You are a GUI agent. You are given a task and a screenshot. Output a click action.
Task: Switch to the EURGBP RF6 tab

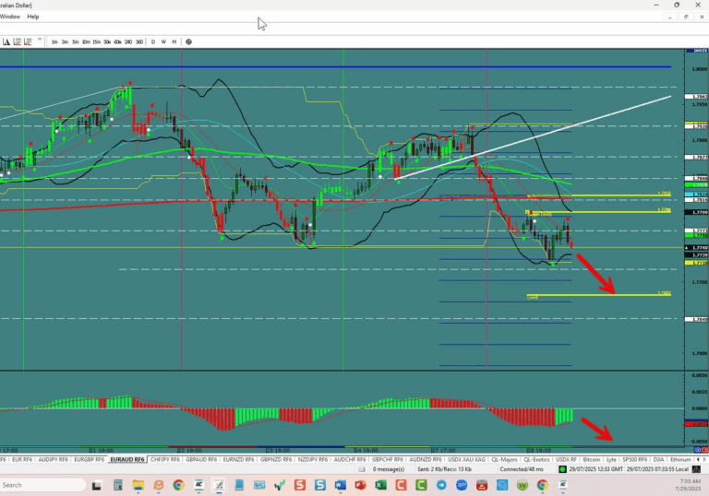[x=89, y=459]
